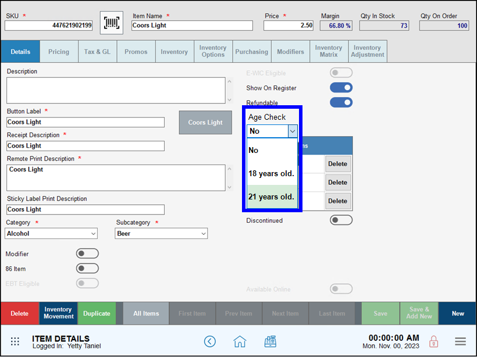
Task: Create a New item
Action: (458, 313)
